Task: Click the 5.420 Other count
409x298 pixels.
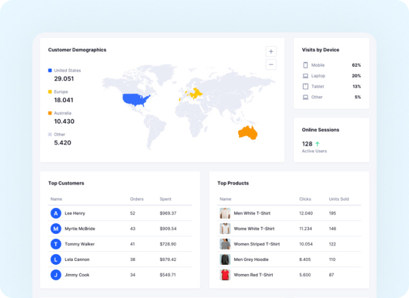Action: [x=62, y=143]
